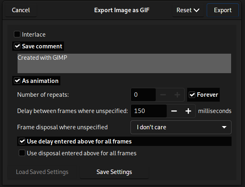This screenshot has width=245, height=187.
Task: Click the Frame disposal dropdown arrow
Action: [x=224, y=127]
